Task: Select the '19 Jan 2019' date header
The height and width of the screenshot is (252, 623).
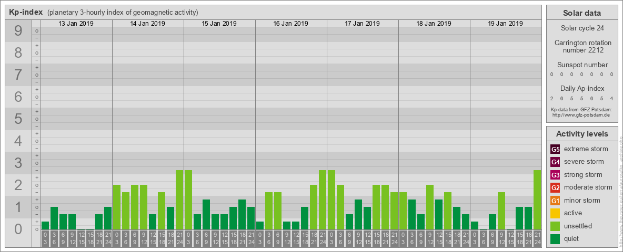Action: point(505,24)
